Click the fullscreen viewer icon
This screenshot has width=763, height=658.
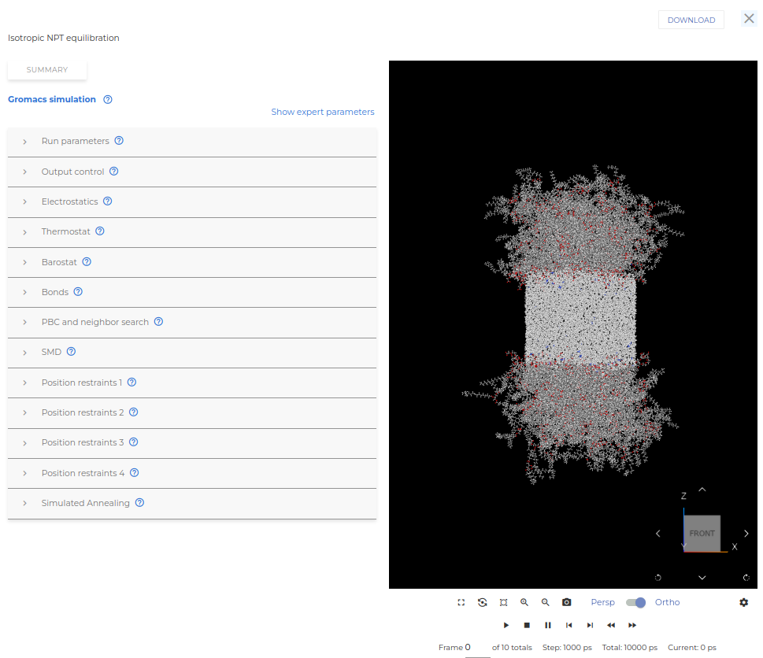(x=461, y=602)
